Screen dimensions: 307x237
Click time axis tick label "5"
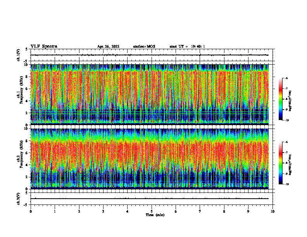(152, 211)
